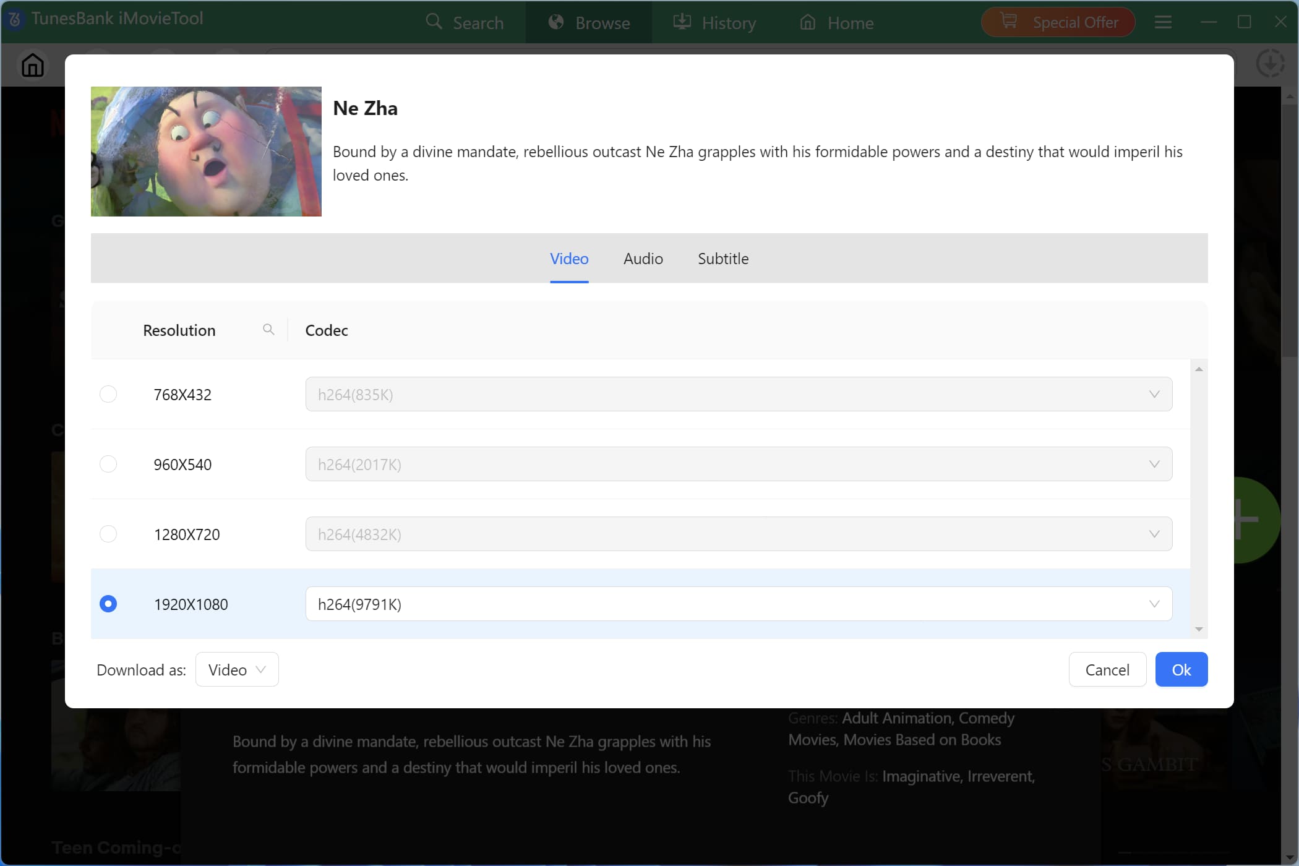Click the download queue icon at top right

tap(1270, 64)
